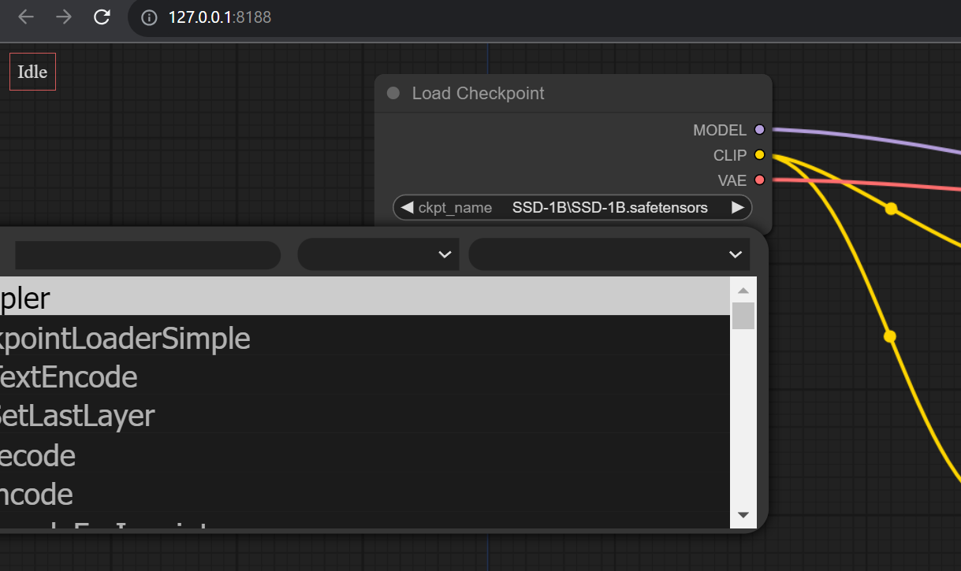Image resolution: width=961 pixels, height=571 pixels.
Task: Click the browser refresh icon
Action: [101, 17]
